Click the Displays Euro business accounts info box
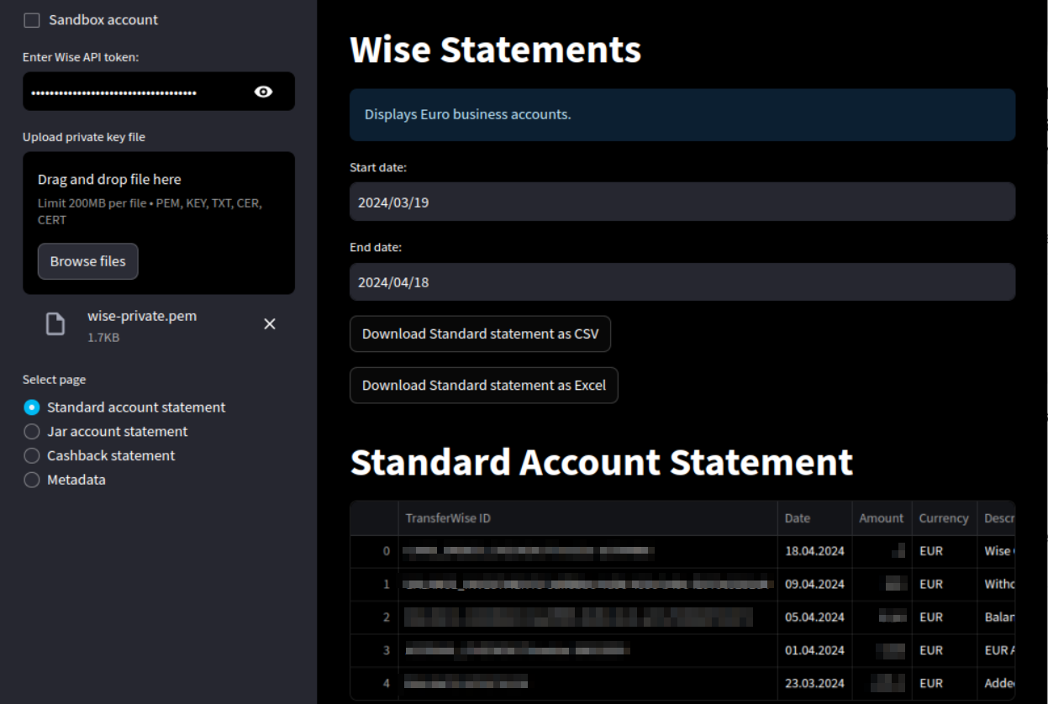Screen dimensions: 1048x704 click(682, 114)
